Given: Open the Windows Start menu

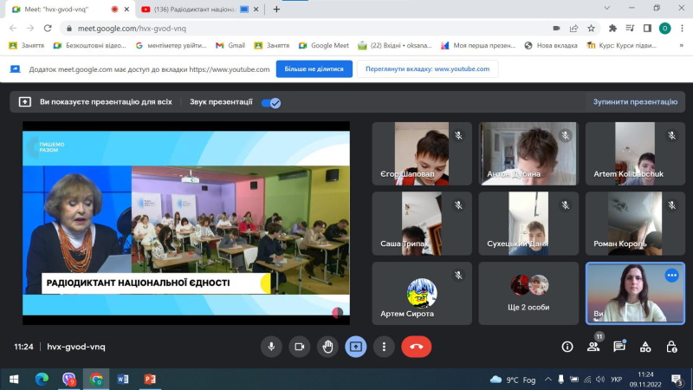Looking at the screenshot, I should click(14, 380).
